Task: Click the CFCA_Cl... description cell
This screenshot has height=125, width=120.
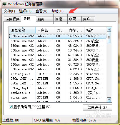Action: point(95,88)
